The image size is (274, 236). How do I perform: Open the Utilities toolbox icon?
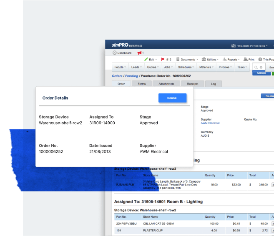204,59
